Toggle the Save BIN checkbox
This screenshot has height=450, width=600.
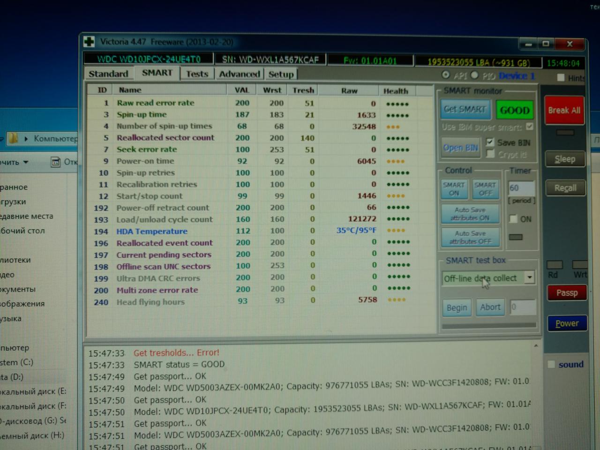pyautogui.click(x=490, y=142)
